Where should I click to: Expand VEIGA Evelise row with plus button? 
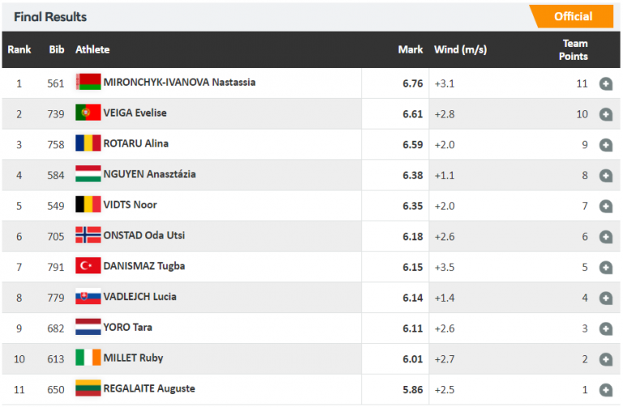pos(605,114)
